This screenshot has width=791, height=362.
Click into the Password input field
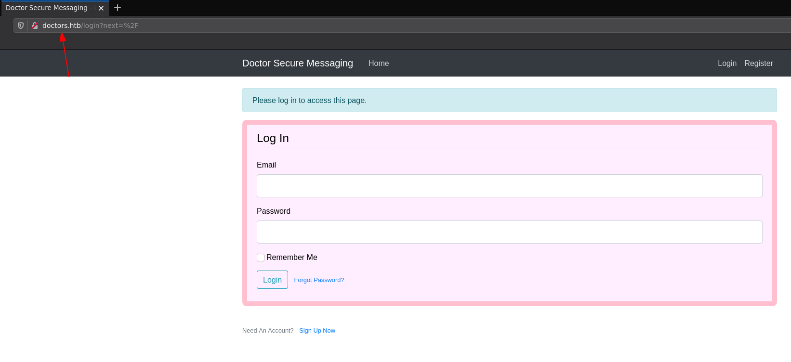pos(509,232)
